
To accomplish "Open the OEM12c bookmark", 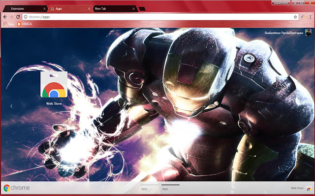I will pos(25,24).
